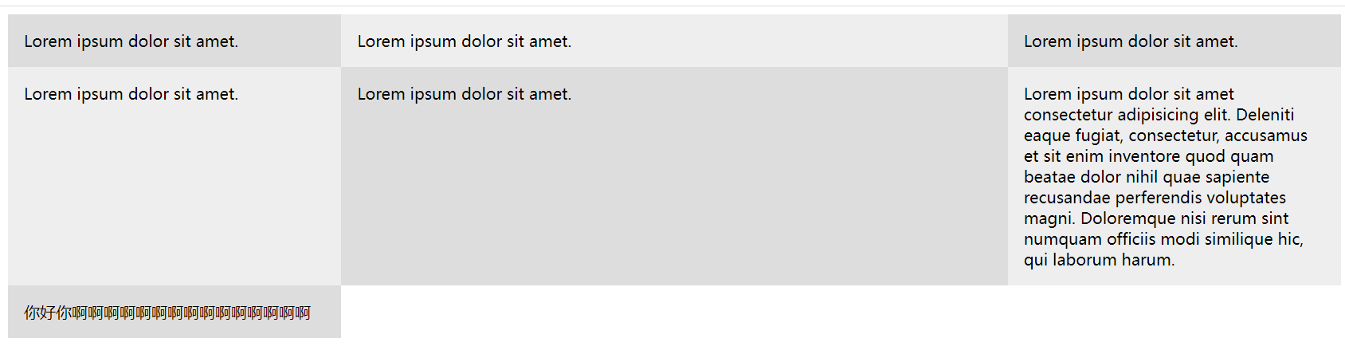1345x346 pixels.
Task: Select the Lorem ipsum text in top-middle cell
Action: point(464,41)
